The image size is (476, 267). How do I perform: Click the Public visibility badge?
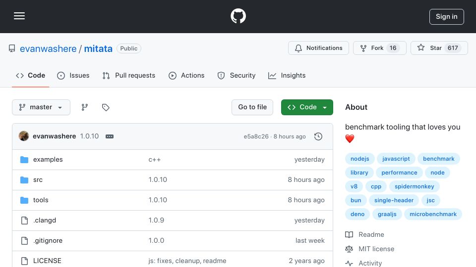pyautogui.click(x=129, y=48)
